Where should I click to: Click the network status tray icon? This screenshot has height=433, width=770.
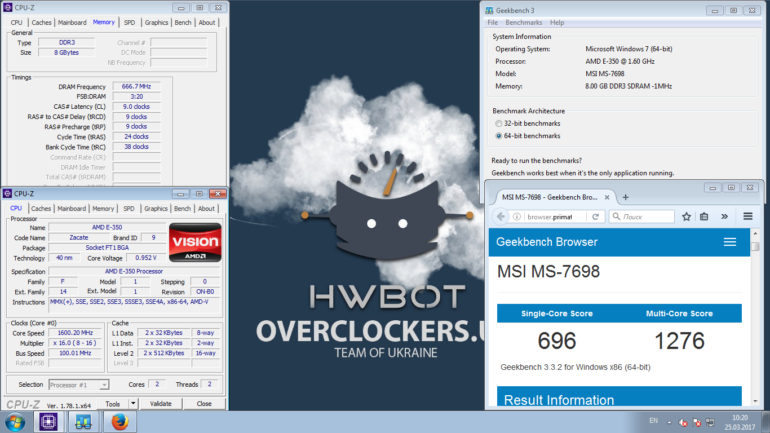pos(711,422)
